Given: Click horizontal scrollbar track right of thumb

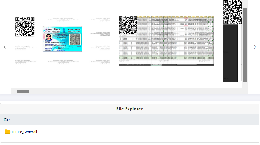Looking at the screenshot, I should [x=128, y=91].
